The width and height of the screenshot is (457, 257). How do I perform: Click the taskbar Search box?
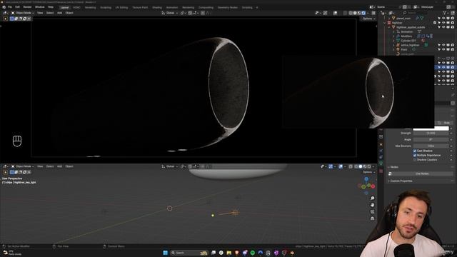pyautogui.click(x=189, y=253)
